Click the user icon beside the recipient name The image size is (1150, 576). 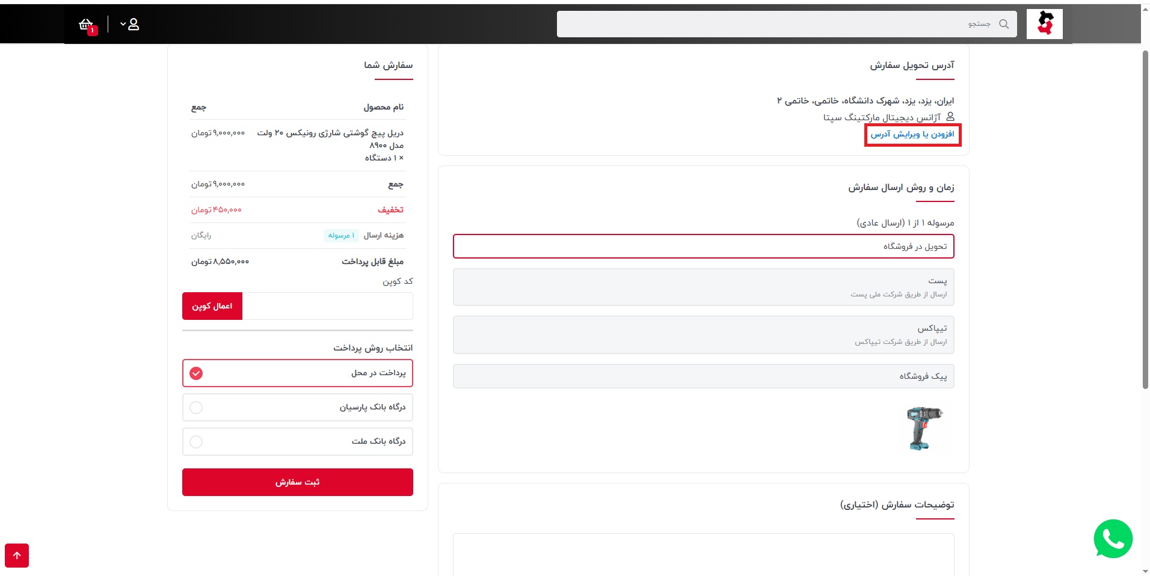[950, 117]
